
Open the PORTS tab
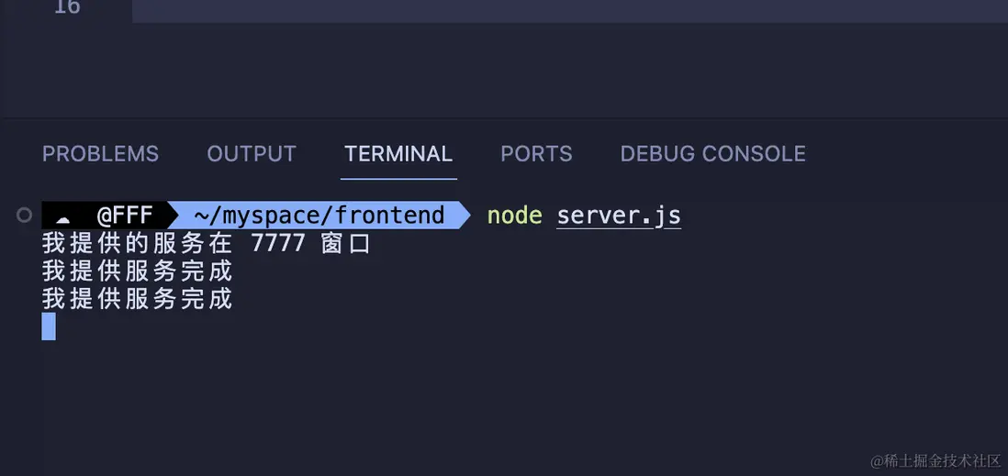[536, 154]
